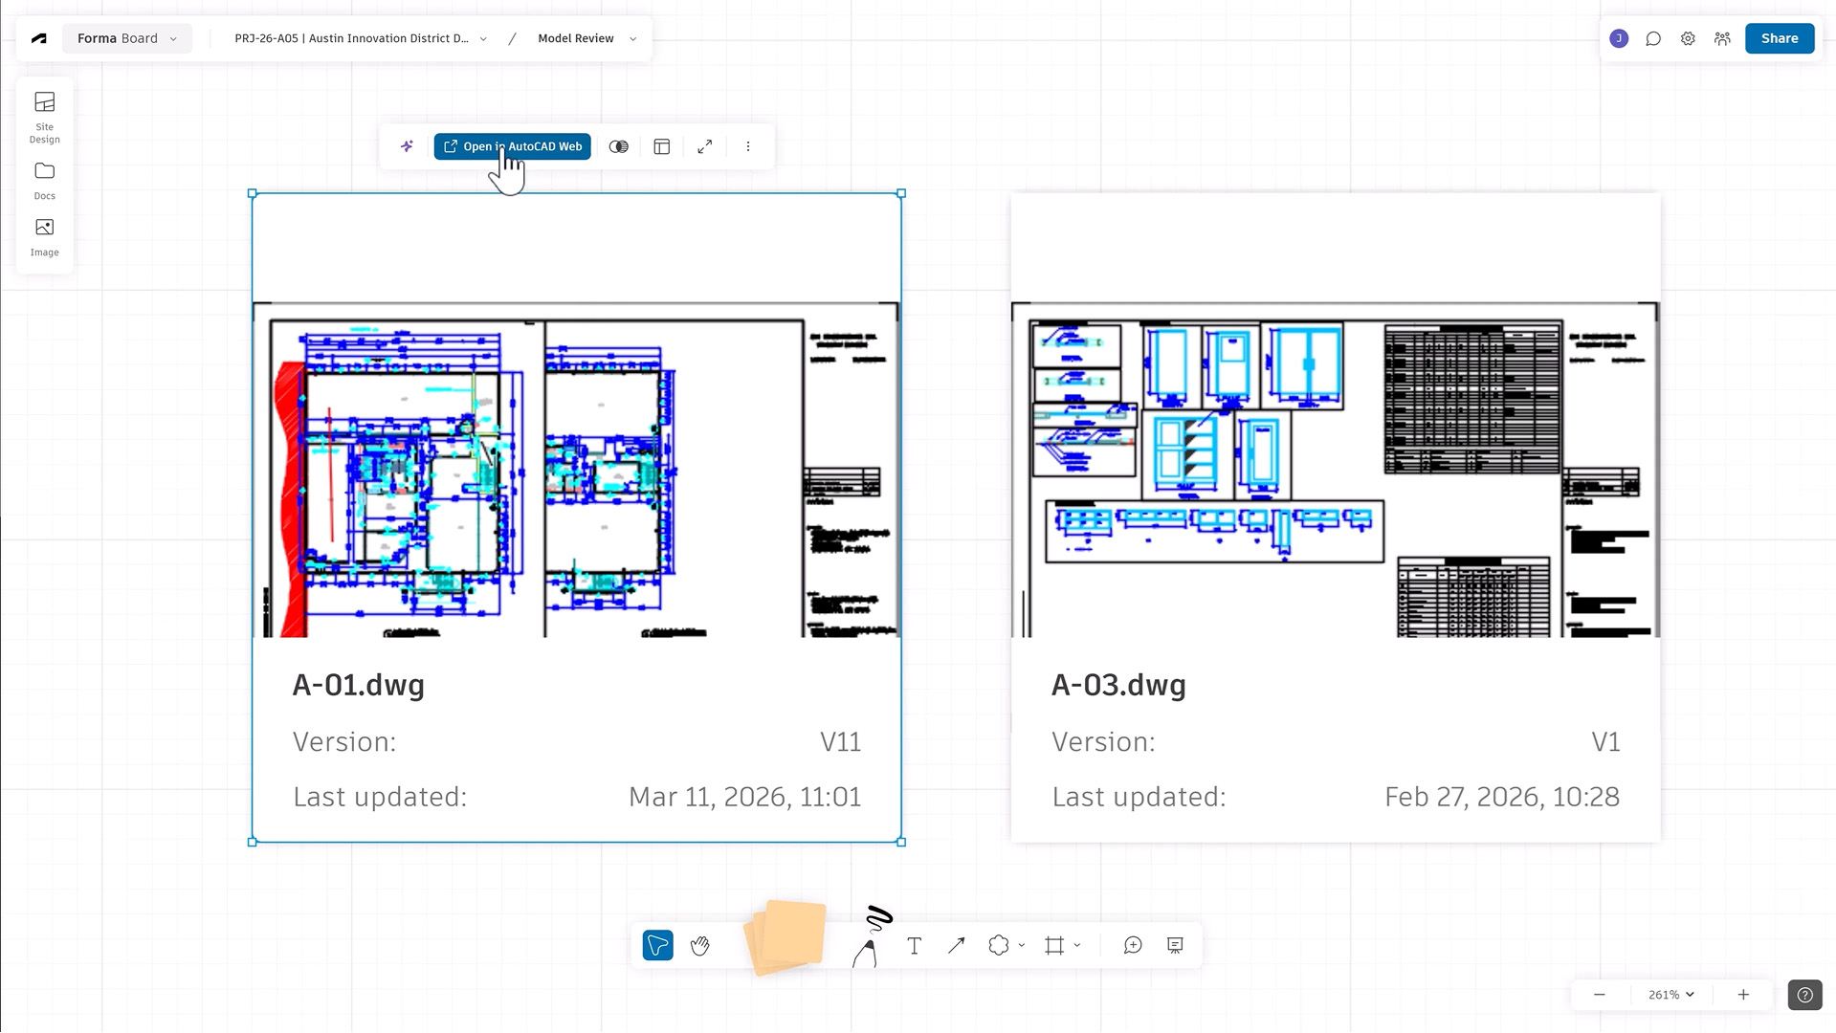Image resolution: width=1836 pixels, height=1033 pixels.
Task: Select the shape tool
Action: pyautogui.click(x=999, y=945)
